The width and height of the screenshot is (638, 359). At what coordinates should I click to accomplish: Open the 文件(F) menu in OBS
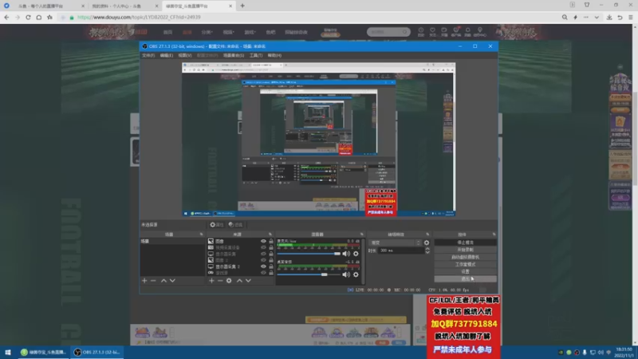point(148,55)
